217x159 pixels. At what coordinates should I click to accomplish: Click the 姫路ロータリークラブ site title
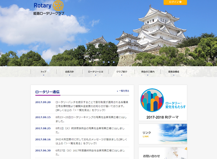[x=49, y=13]
